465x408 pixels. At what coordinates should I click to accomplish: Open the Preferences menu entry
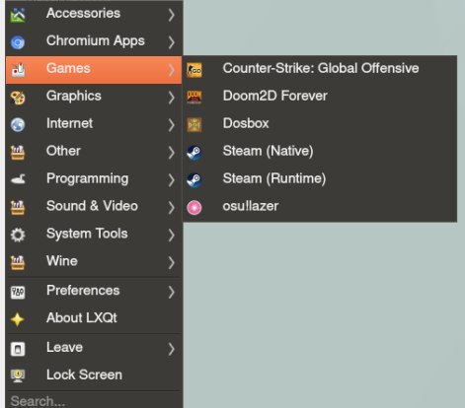pyautogui.click(x=94, y=292)
